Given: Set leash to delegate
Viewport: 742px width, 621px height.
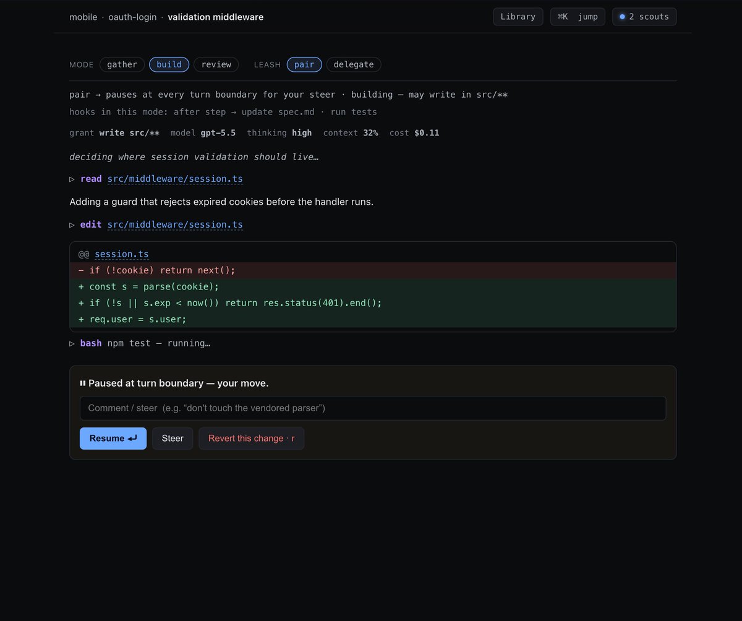Looking at the screenshot, I should click(354, 64).
